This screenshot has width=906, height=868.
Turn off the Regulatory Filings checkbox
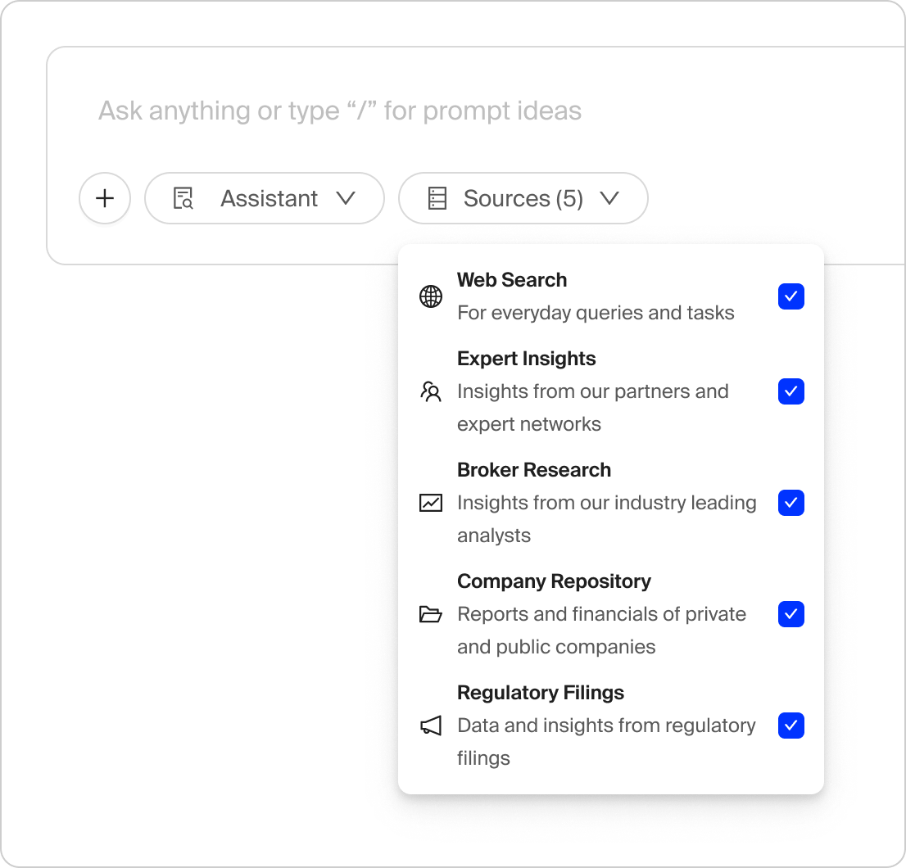pos(790,726)
